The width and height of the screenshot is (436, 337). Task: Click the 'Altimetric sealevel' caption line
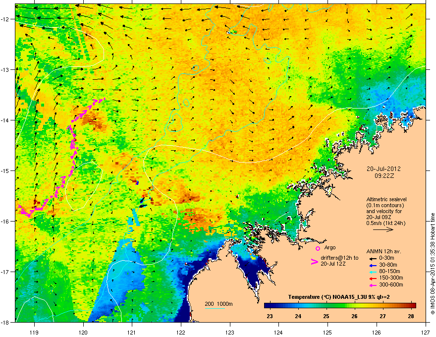click(386, 199)
